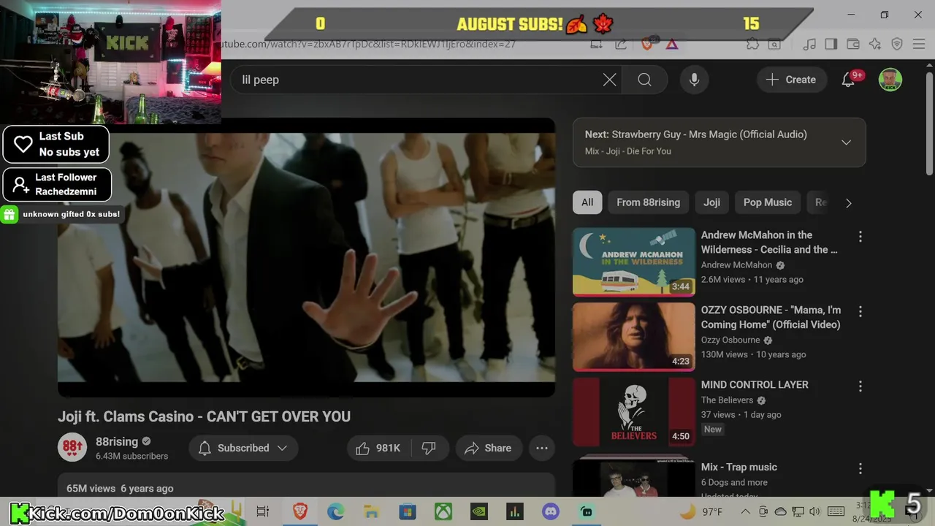This screenshot has width=935, height=526.
Task: Open Discord from the taskbar
Action: (551, 511)
